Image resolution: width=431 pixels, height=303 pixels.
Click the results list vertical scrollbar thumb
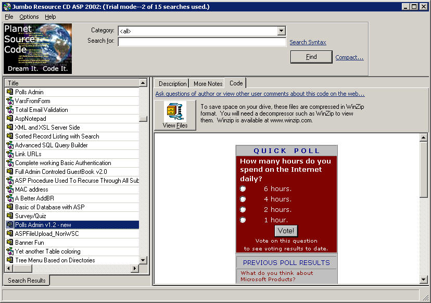[143, 119]
